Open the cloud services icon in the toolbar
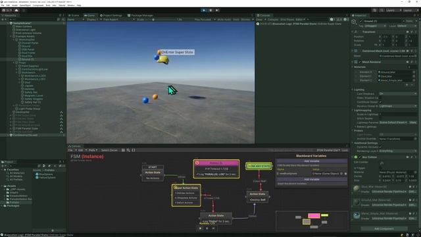Screen dimensions: 421x237 [16, 11]
